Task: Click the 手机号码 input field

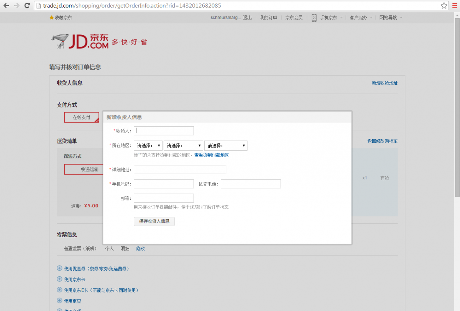Action: point(164,184)
